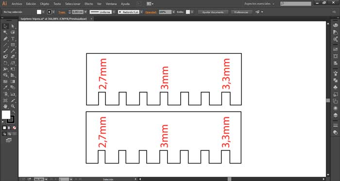Click the search field in menu bar

click(x=296, y=4)
